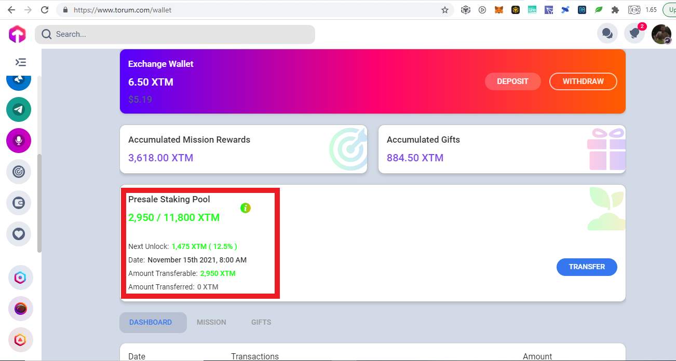676x361 pixels.
Task: Click the TRANSFER button
Action: tap(587, 267)
